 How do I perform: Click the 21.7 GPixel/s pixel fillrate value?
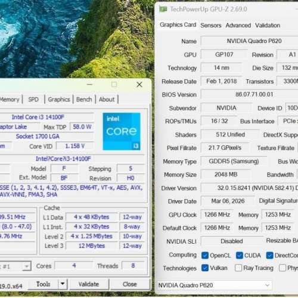tap(225, 148)
